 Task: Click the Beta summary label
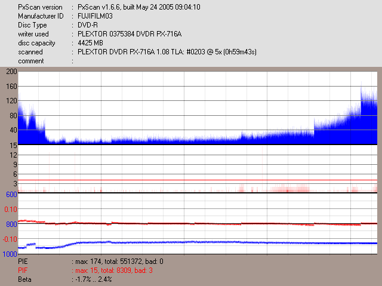pyautogui.click(x=24, y=279)
